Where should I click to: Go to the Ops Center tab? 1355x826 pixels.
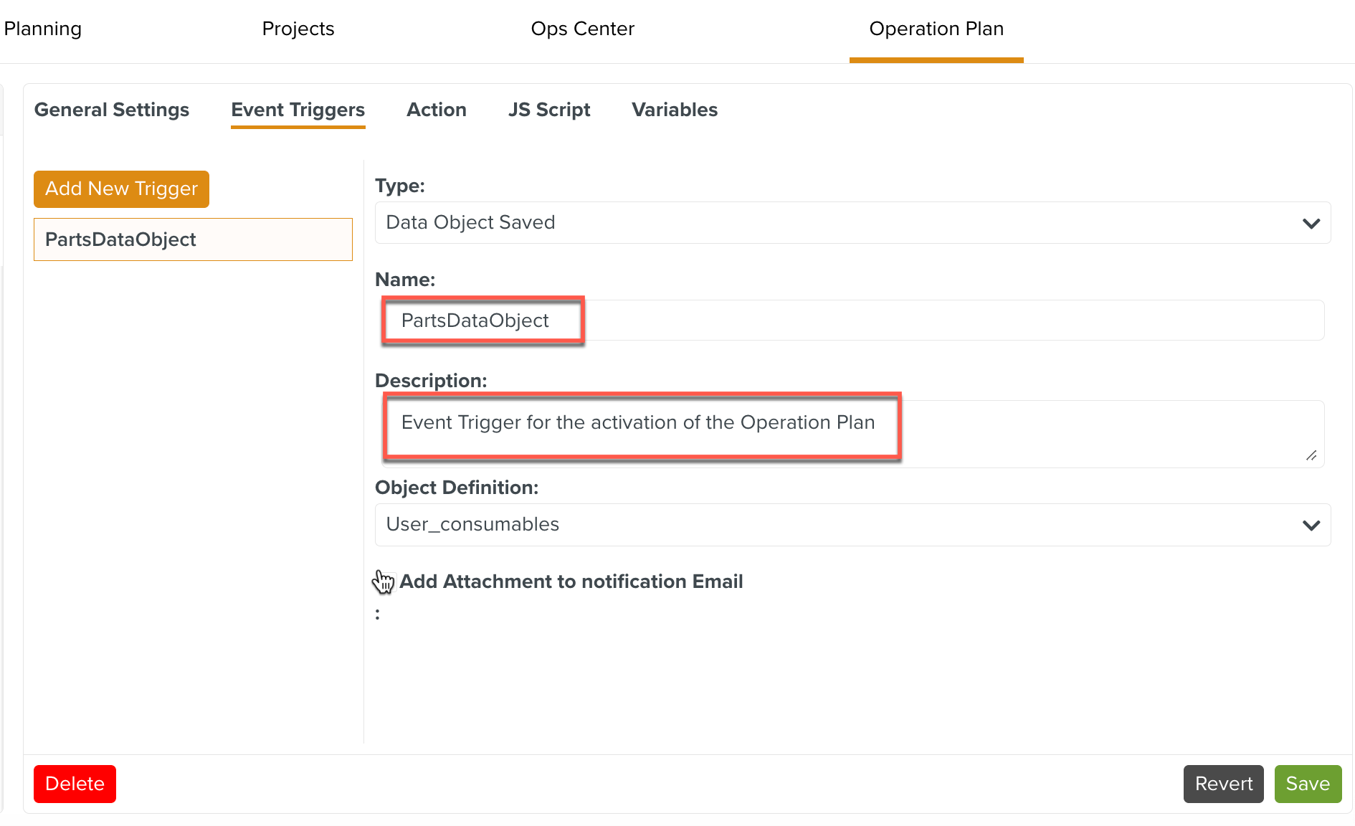tap(582, 29)
